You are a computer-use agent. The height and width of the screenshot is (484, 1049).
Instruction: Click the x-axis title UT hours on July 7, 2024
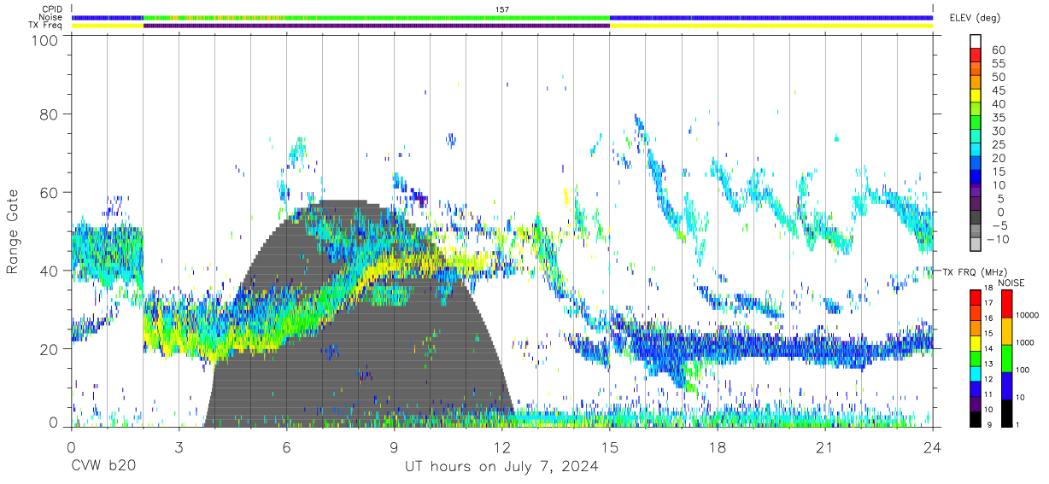[x=501, y=467]
